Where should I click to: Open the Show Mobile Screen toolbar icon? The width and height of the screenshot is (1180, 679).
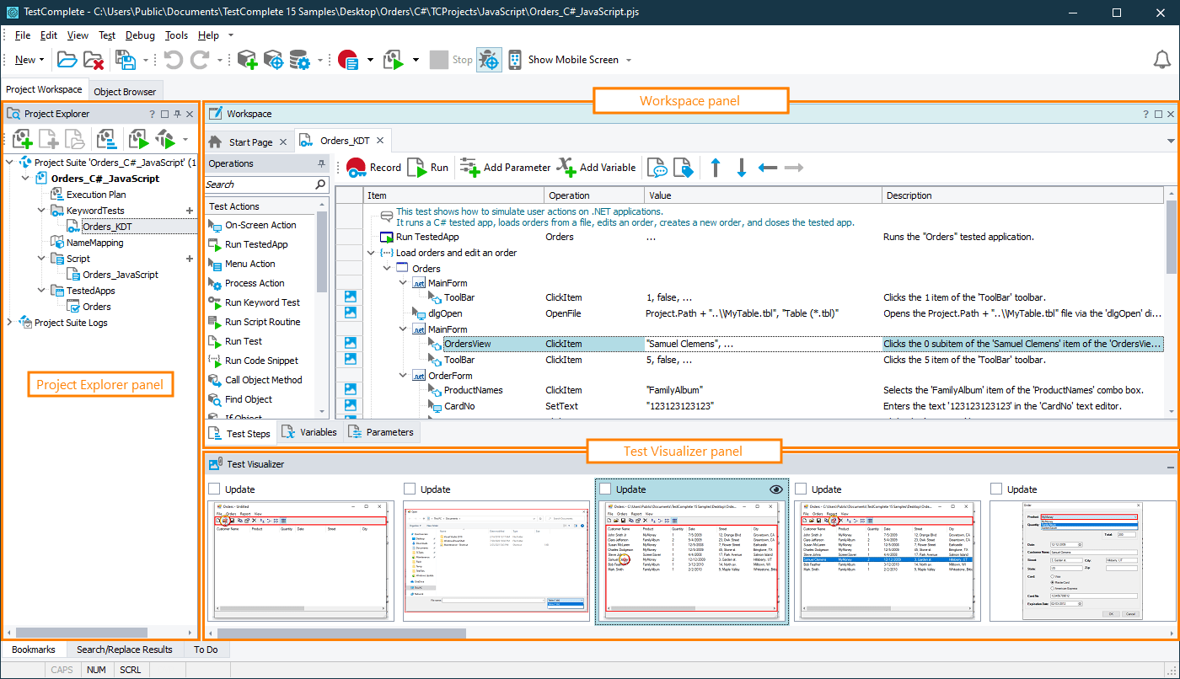pyautogui.click(x=514, y=59)
